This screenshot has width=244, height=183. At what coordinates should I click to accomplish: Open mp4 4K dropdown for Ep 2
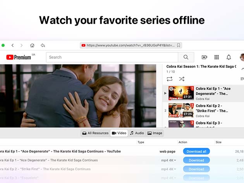(x=168, y=169)
